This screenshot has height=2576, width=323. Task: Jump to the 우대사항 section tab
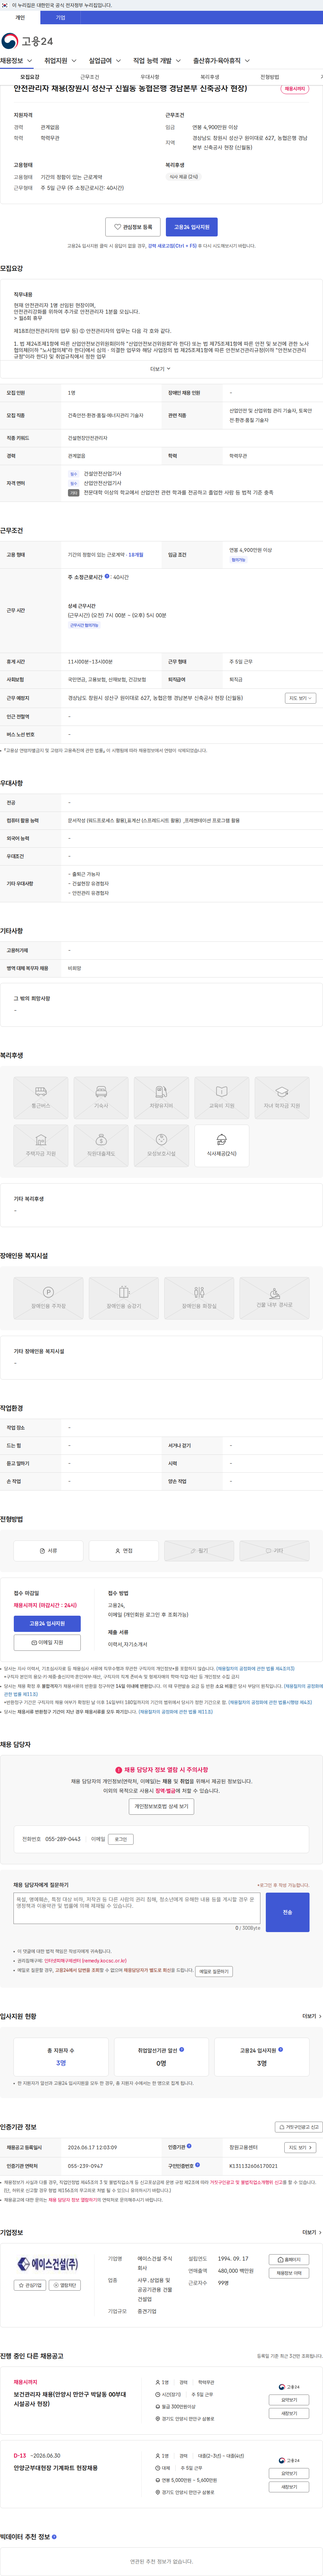149,77
